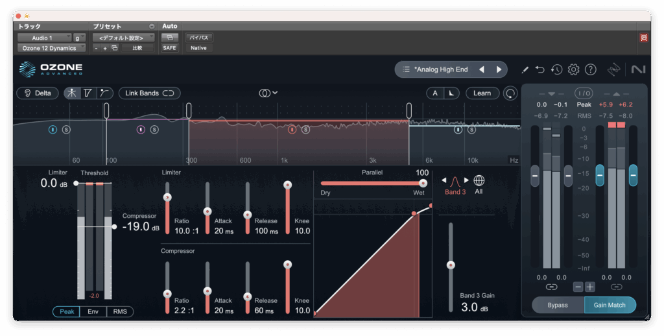
Task: Toggle Link Bands
Action: tap(149, 93)
